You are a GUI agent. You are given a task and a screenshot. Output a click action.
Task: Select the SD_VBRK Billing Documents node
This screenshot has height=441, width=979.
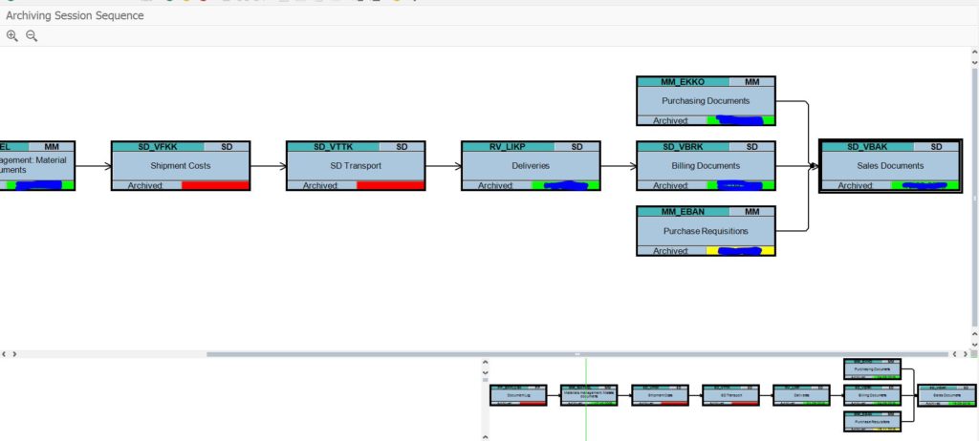(x=706, y=165)
